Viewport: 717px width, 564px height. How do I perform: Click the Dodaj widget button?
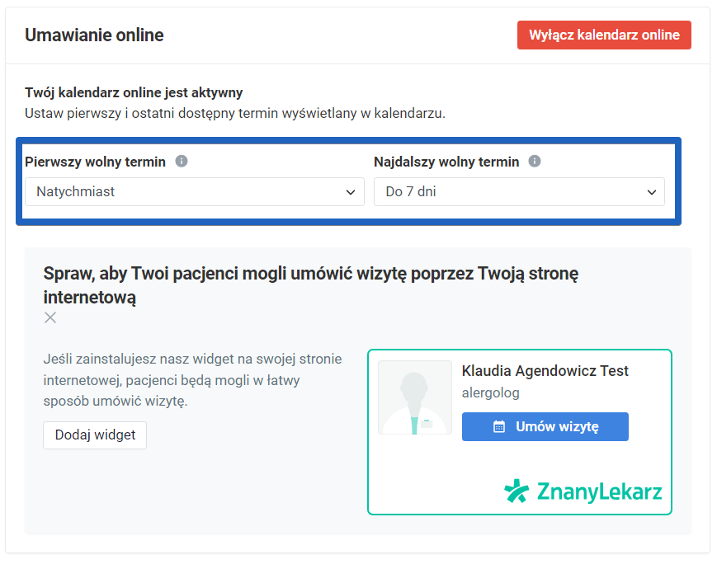94,435
